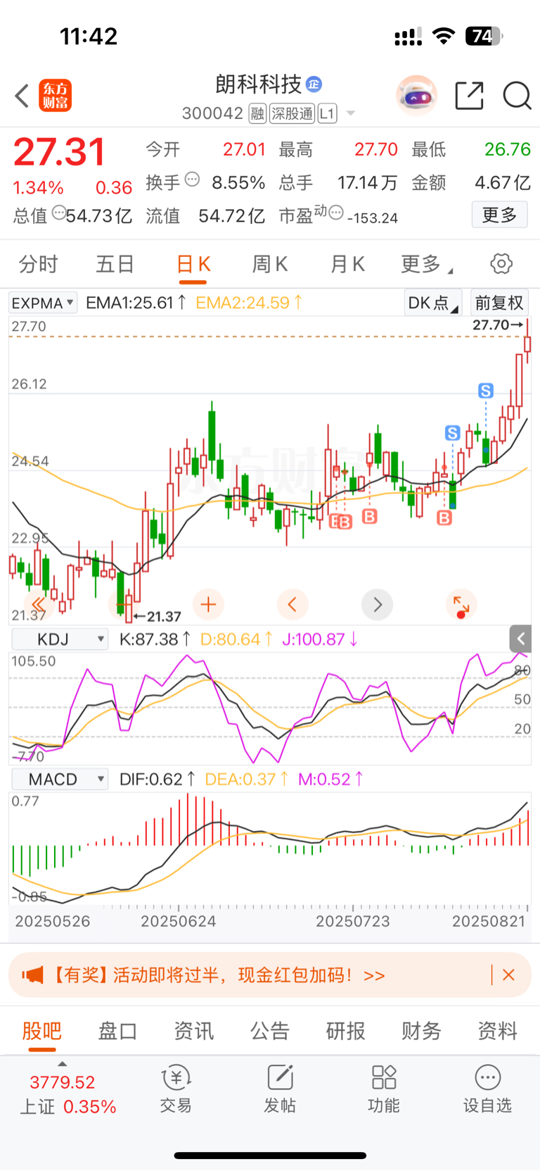540x1171 pixels.
Task: Tap 设自选 add to watchlist
Action: tap(487, 1089)
